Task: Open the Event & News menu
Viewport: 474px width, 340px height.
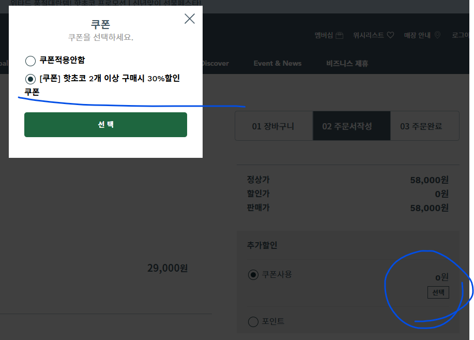Action: pyautogui.click(x=277, y=64)
